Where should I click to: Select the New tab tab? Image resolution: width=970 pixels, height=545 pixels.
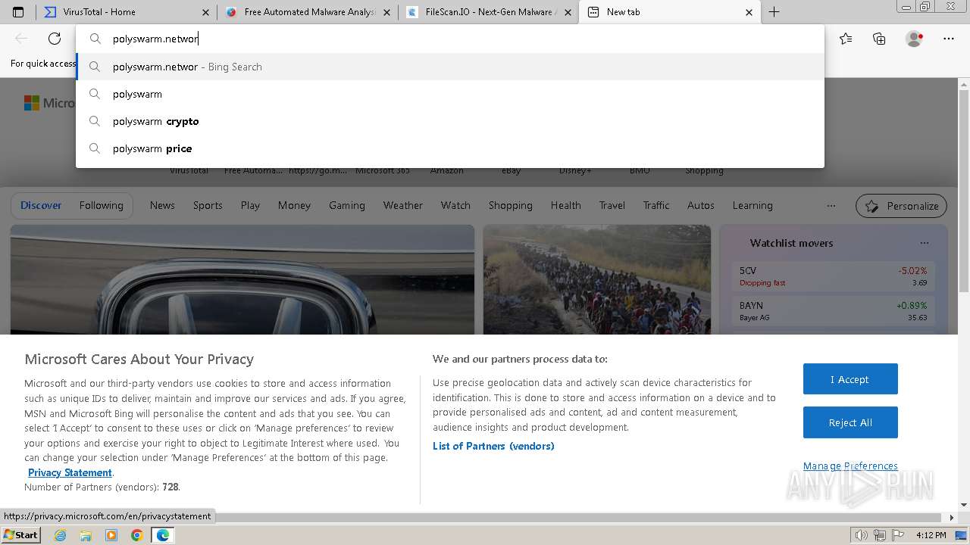coord(670,12)
